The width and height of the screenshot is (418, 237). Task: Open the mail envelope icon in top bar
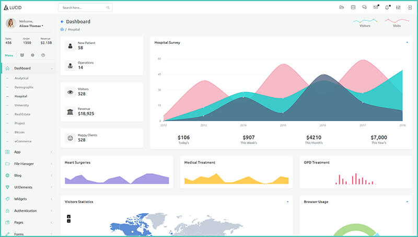coord(376,7)
